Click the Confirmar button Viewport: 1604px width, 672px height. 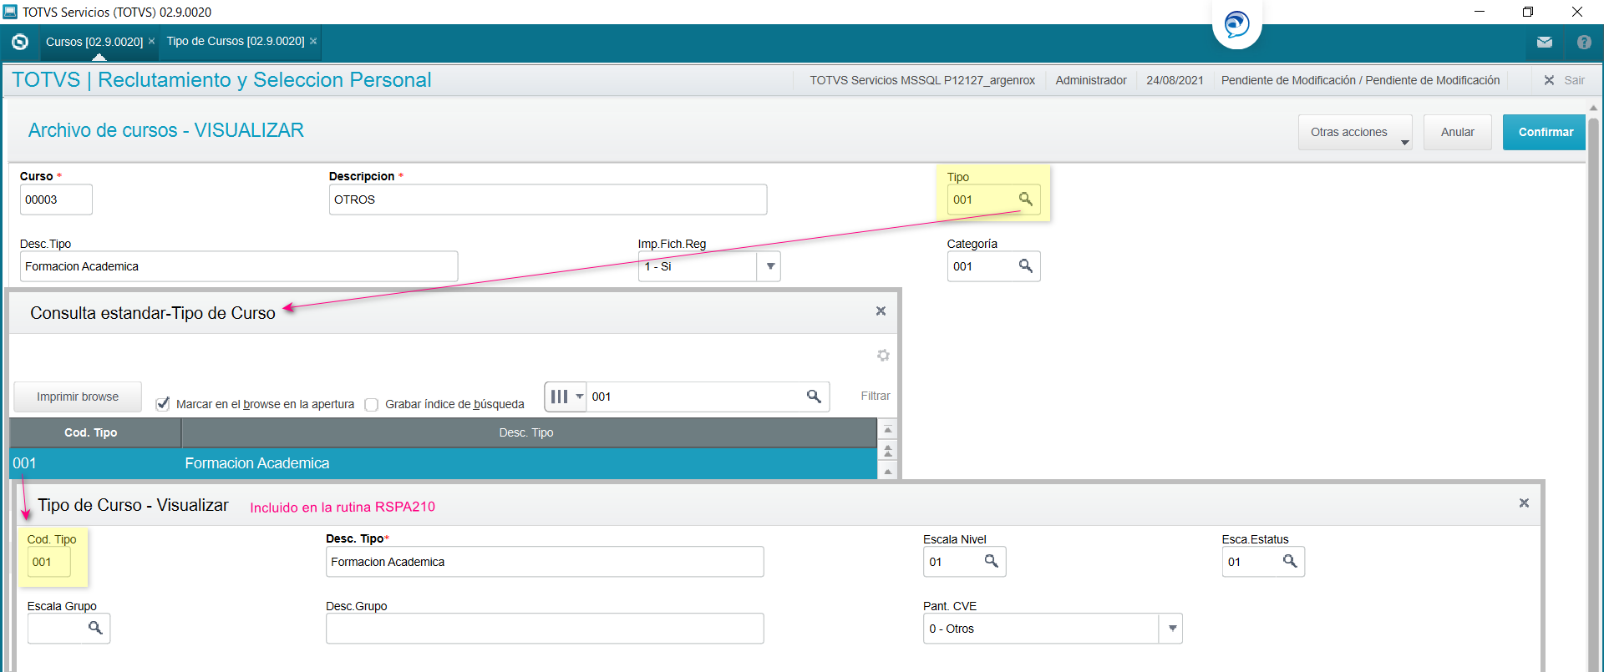pyautogui.click(x=1545, y=132)
